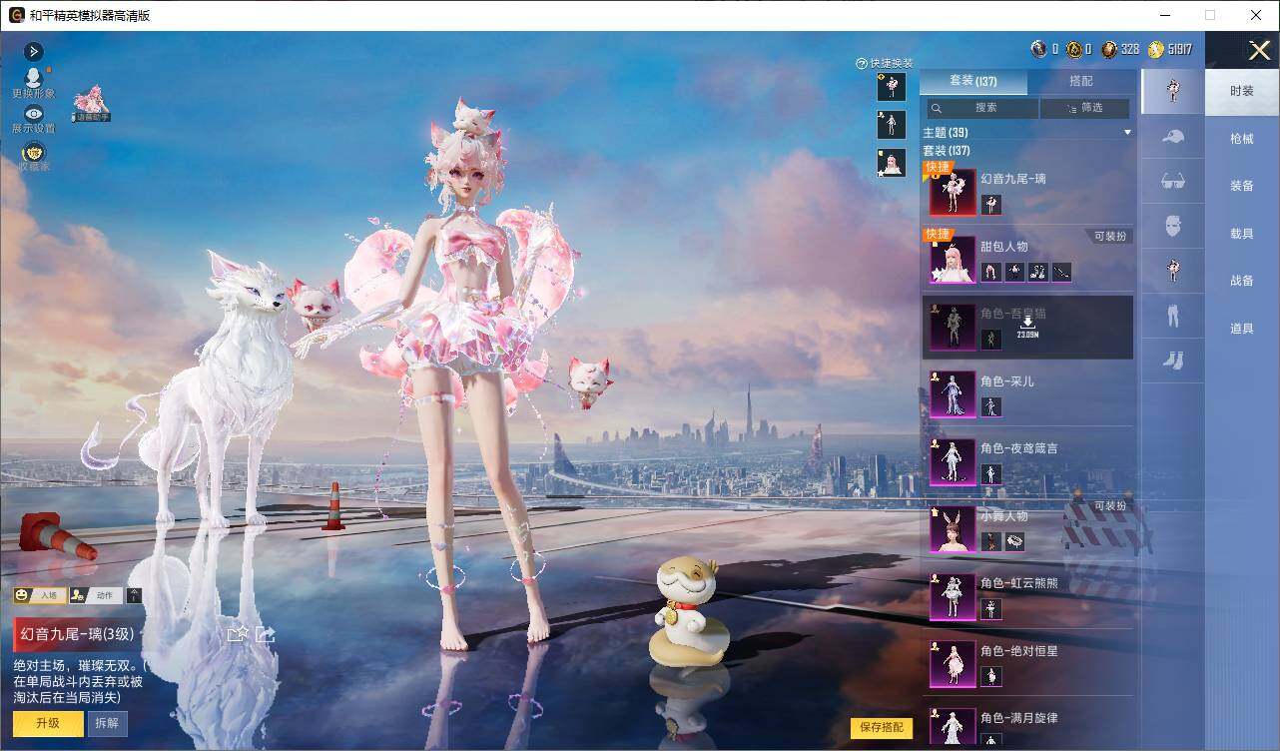The image size is (1280, 751).
Task: Select the 动作 action button
Action: click(x=96, y=595)
